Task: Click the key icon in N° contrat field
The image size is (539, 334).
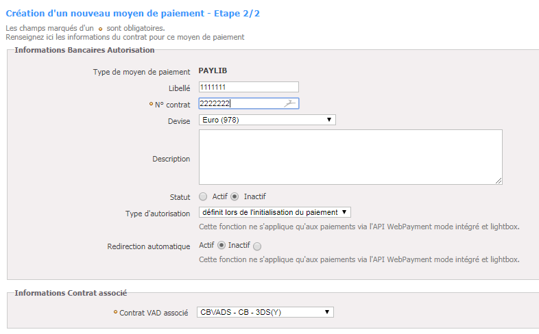Action: pyautogui.click(x=290, y=103)
